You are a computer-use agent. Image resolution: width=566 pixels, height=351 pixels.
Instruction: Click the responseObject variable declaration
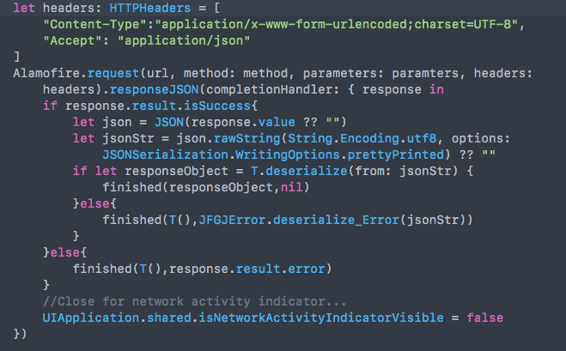[176, 171]
